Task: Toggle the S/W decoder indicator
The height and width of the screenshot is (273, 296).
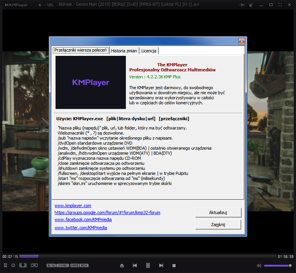Action: [x=51, y=265]
